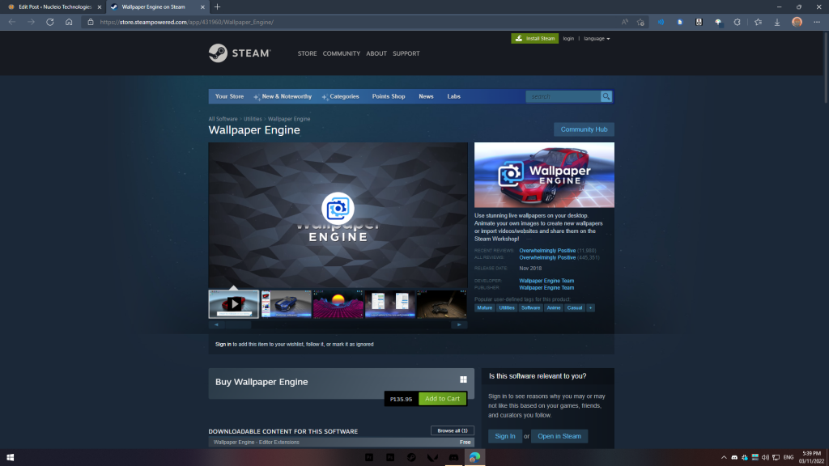829x466 pixels.
Task: Open browser Settings and more menu
Action: pos(817,22)
